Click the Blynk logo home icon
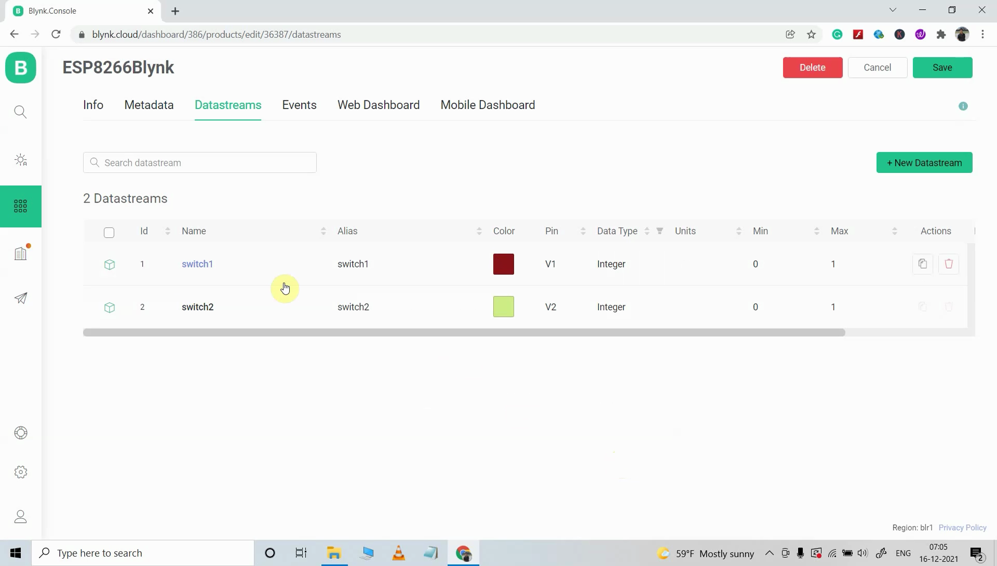This screenshot has height=566, width=997. [x=21, y=68]
